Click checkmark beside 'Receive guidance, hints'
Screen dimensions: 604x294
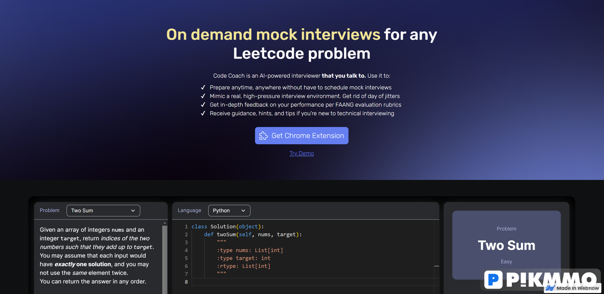pos(203,113)
